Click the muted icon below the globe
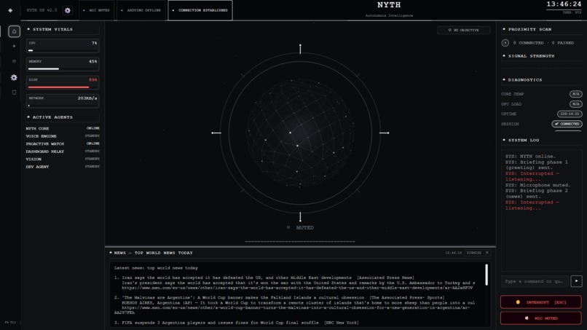The height and width of the screenshot is (330, 587). (x=288, y=227)
